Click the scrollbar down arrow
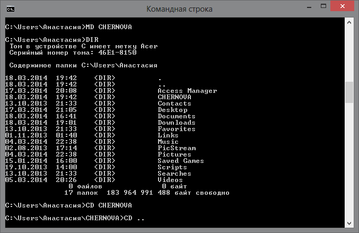 pos(349,223)
